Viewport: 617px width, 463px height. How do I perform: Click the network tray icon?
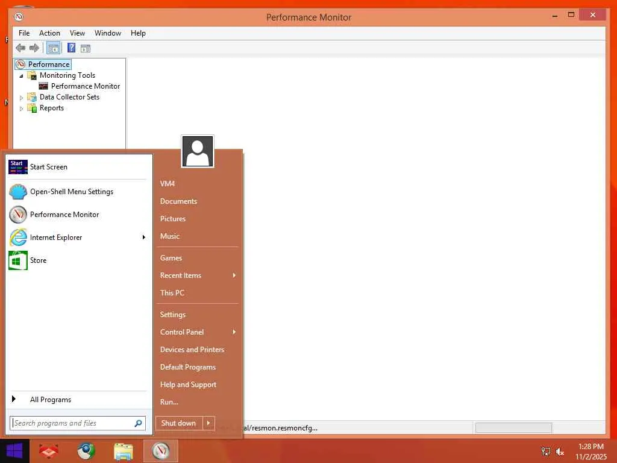coord(546,452)
